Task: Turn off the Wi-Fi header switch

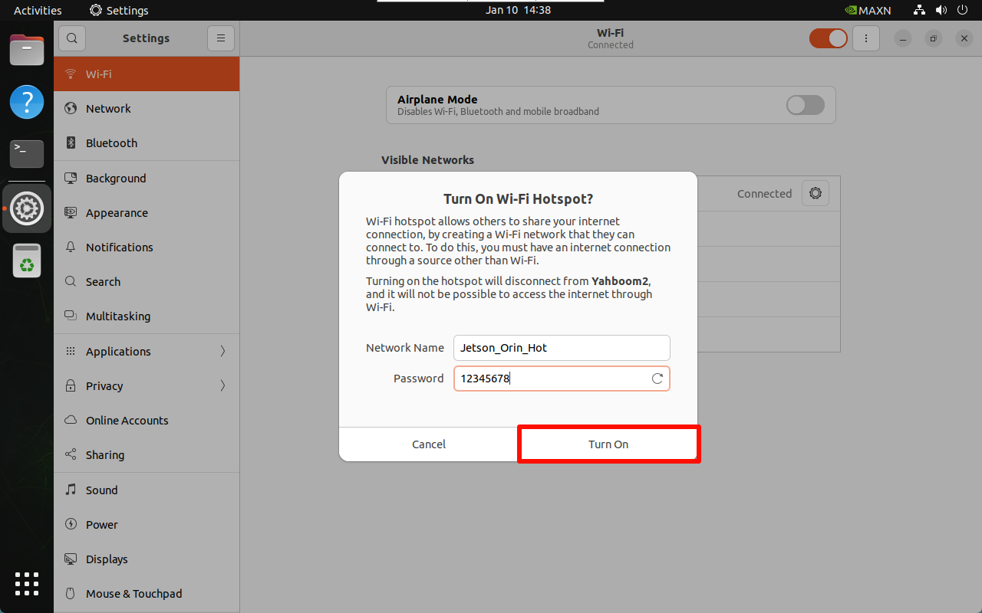Action: click(x=828, y=38)
